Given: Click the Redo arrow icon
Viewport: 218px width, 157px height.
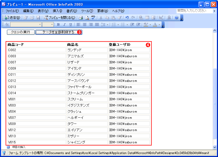Looking at the screenshot, I should point(133,18).
